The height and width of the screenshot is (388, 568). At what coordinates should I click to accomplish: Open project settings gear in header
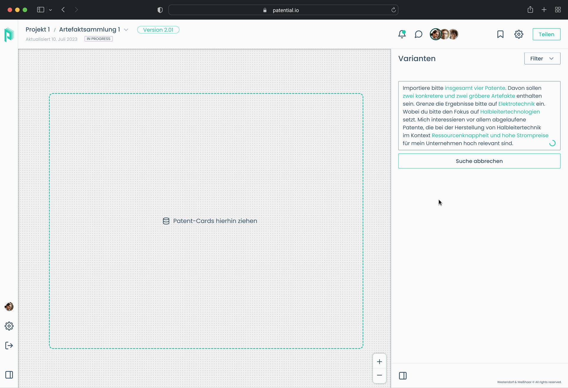point(519,34)
